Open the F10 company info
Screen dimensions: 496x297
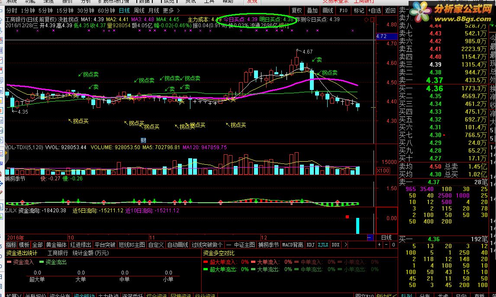(343, 10)
